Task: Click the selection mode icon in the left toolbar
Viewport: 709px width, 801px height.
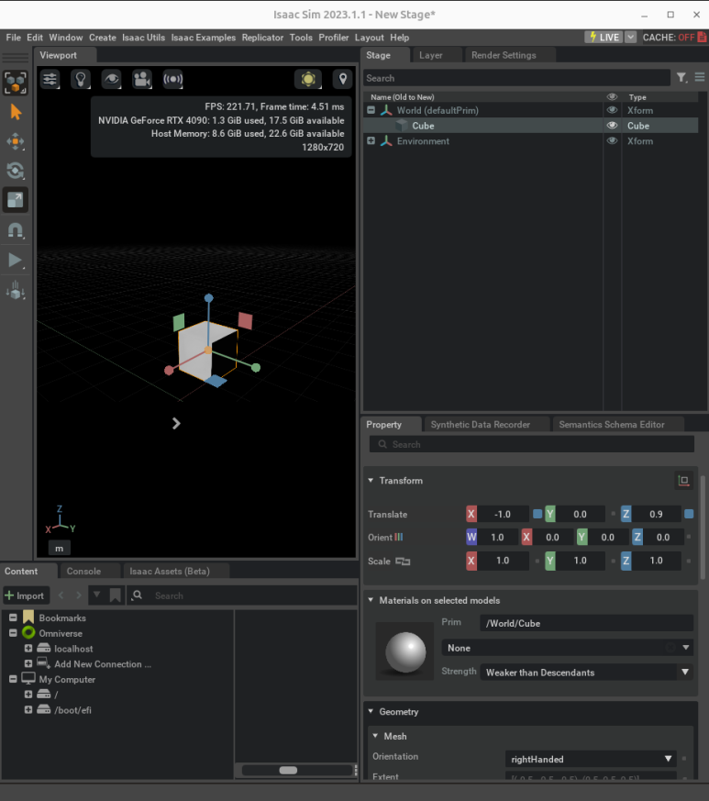Action: (x=16, y=83)
